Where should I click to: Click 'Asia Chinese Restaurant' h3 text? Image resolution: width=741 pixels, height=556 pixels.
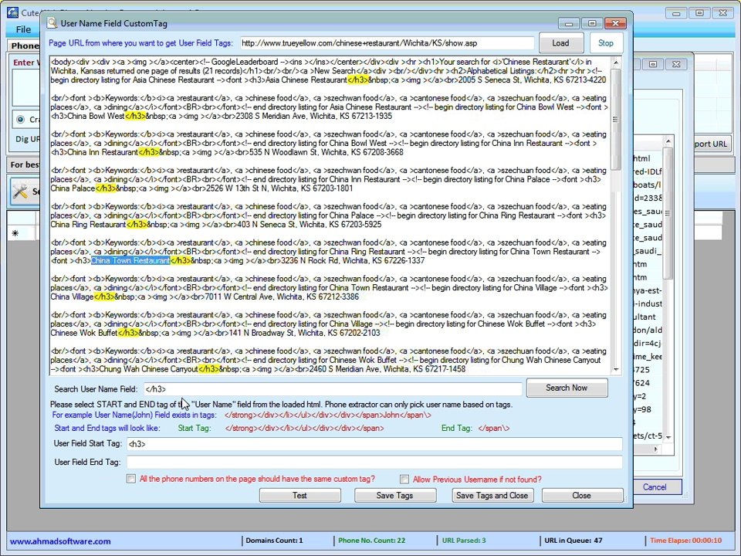click(x=306, y=80)
